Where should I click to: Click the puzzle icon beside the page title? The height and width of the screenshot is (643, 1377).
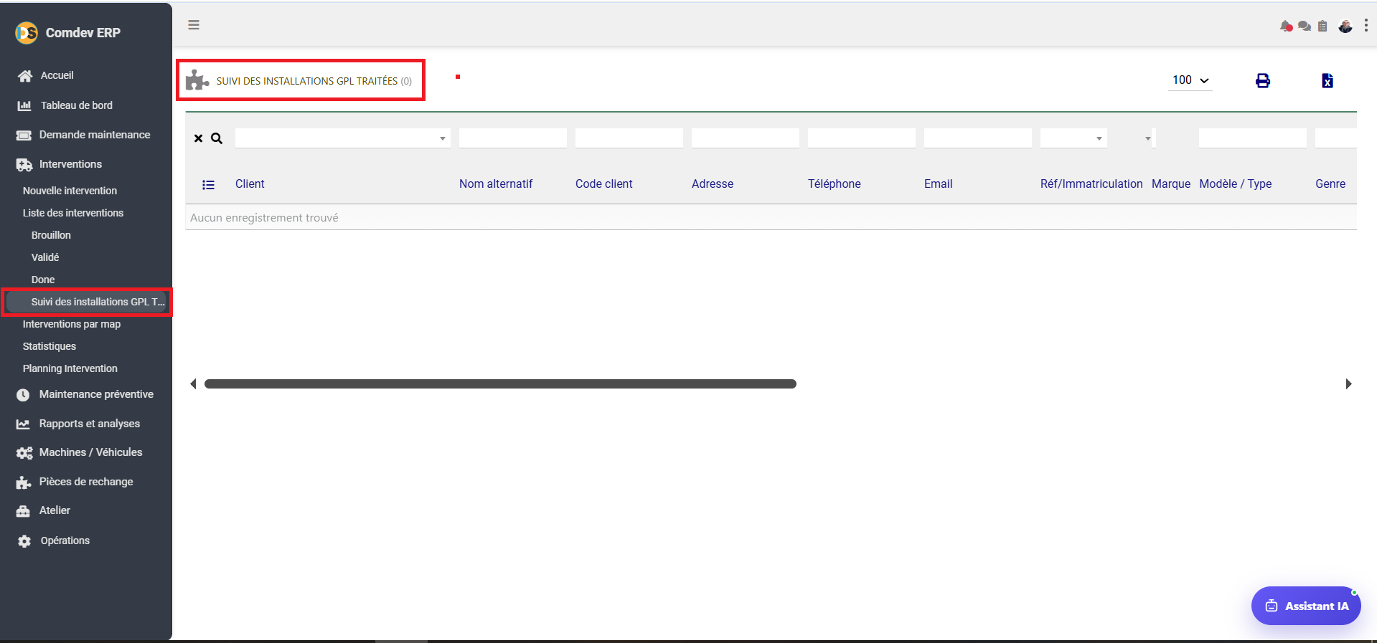point(197,80)
